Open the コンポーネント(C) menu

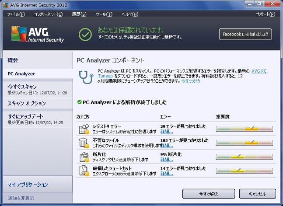(x=48, y=14)
